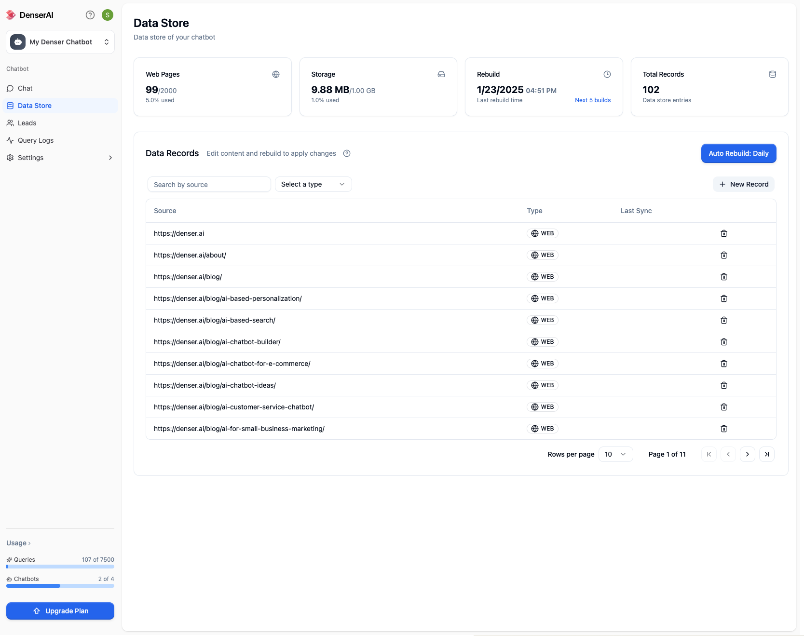Viewport: 804px width, 636px height.
Task: Open Chat in the sidebar
Action: tap(60, 88)
